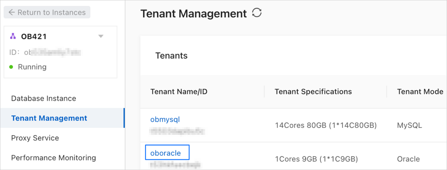Refresh the Tenant Management page
Screen dimensions: 447x170
pos(257,13)
